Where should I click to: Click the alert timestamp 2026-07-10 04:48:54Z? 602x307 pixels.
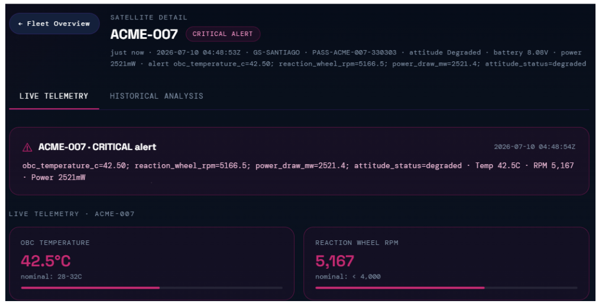(x=535, y=147)
